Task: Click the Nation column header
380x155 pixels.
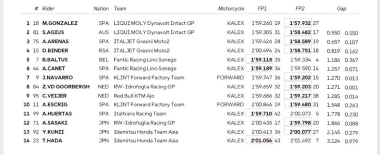Action: [x=101, y=9]
